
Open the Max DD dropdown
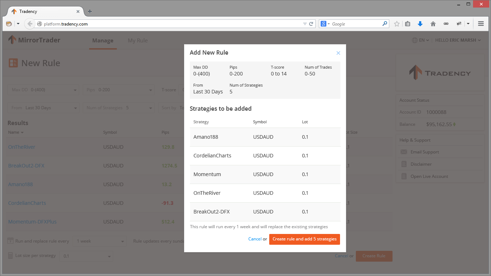point(43,90)
